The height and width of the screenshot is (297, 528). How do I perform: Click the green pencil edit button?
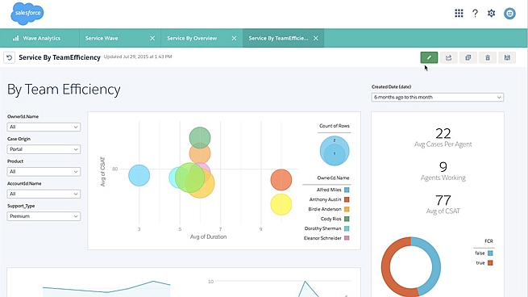pos(429,57)
